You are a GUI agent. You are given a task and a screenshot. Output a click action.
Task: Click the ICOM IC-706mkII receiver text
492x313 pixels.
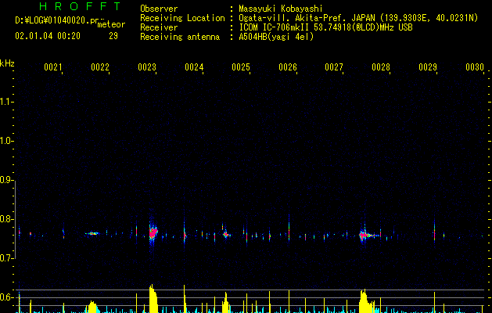click(325, 27)
